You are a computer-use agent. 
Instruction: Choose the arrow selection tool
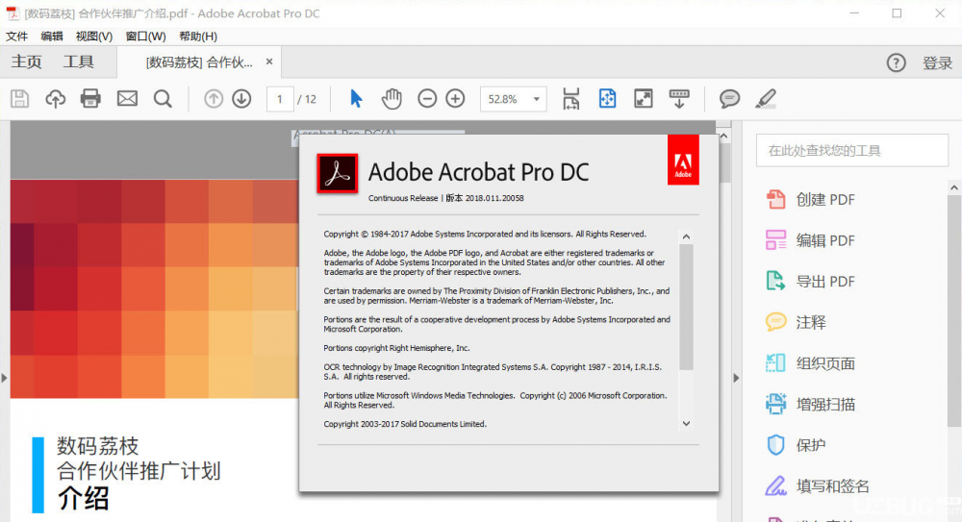point(356,99)
